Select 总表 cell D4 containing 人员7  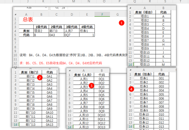pos(72,31)
